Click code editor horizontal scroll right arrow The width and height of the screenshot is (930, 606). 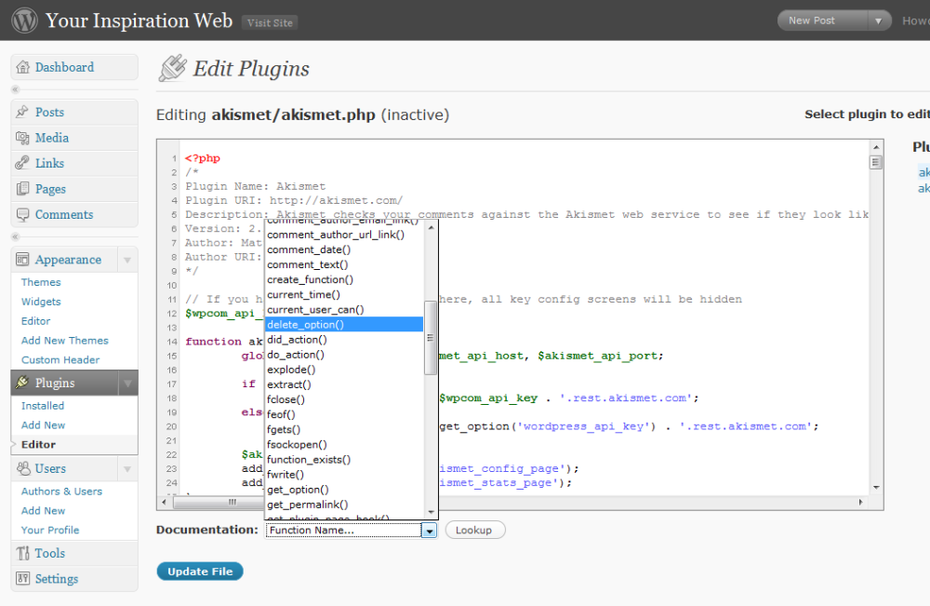point(861,502)
